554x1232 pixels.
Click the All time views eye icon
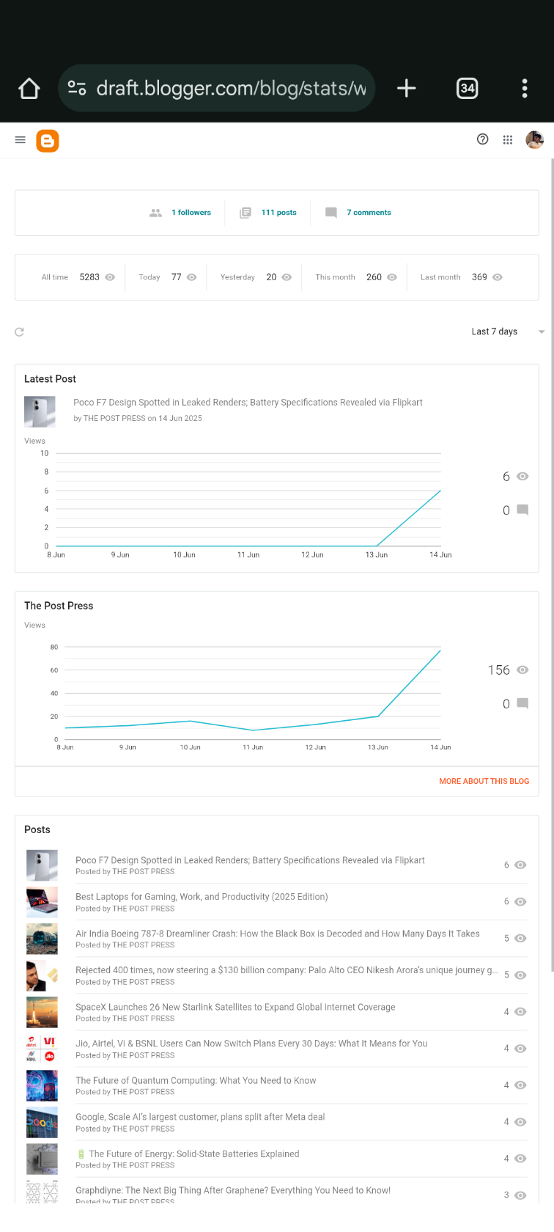point(110,277)
